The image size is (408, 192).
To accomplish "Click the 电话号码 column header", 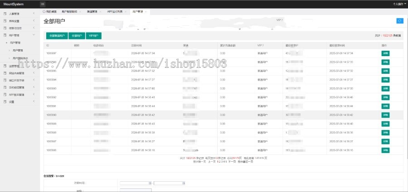I will [99, 45].
